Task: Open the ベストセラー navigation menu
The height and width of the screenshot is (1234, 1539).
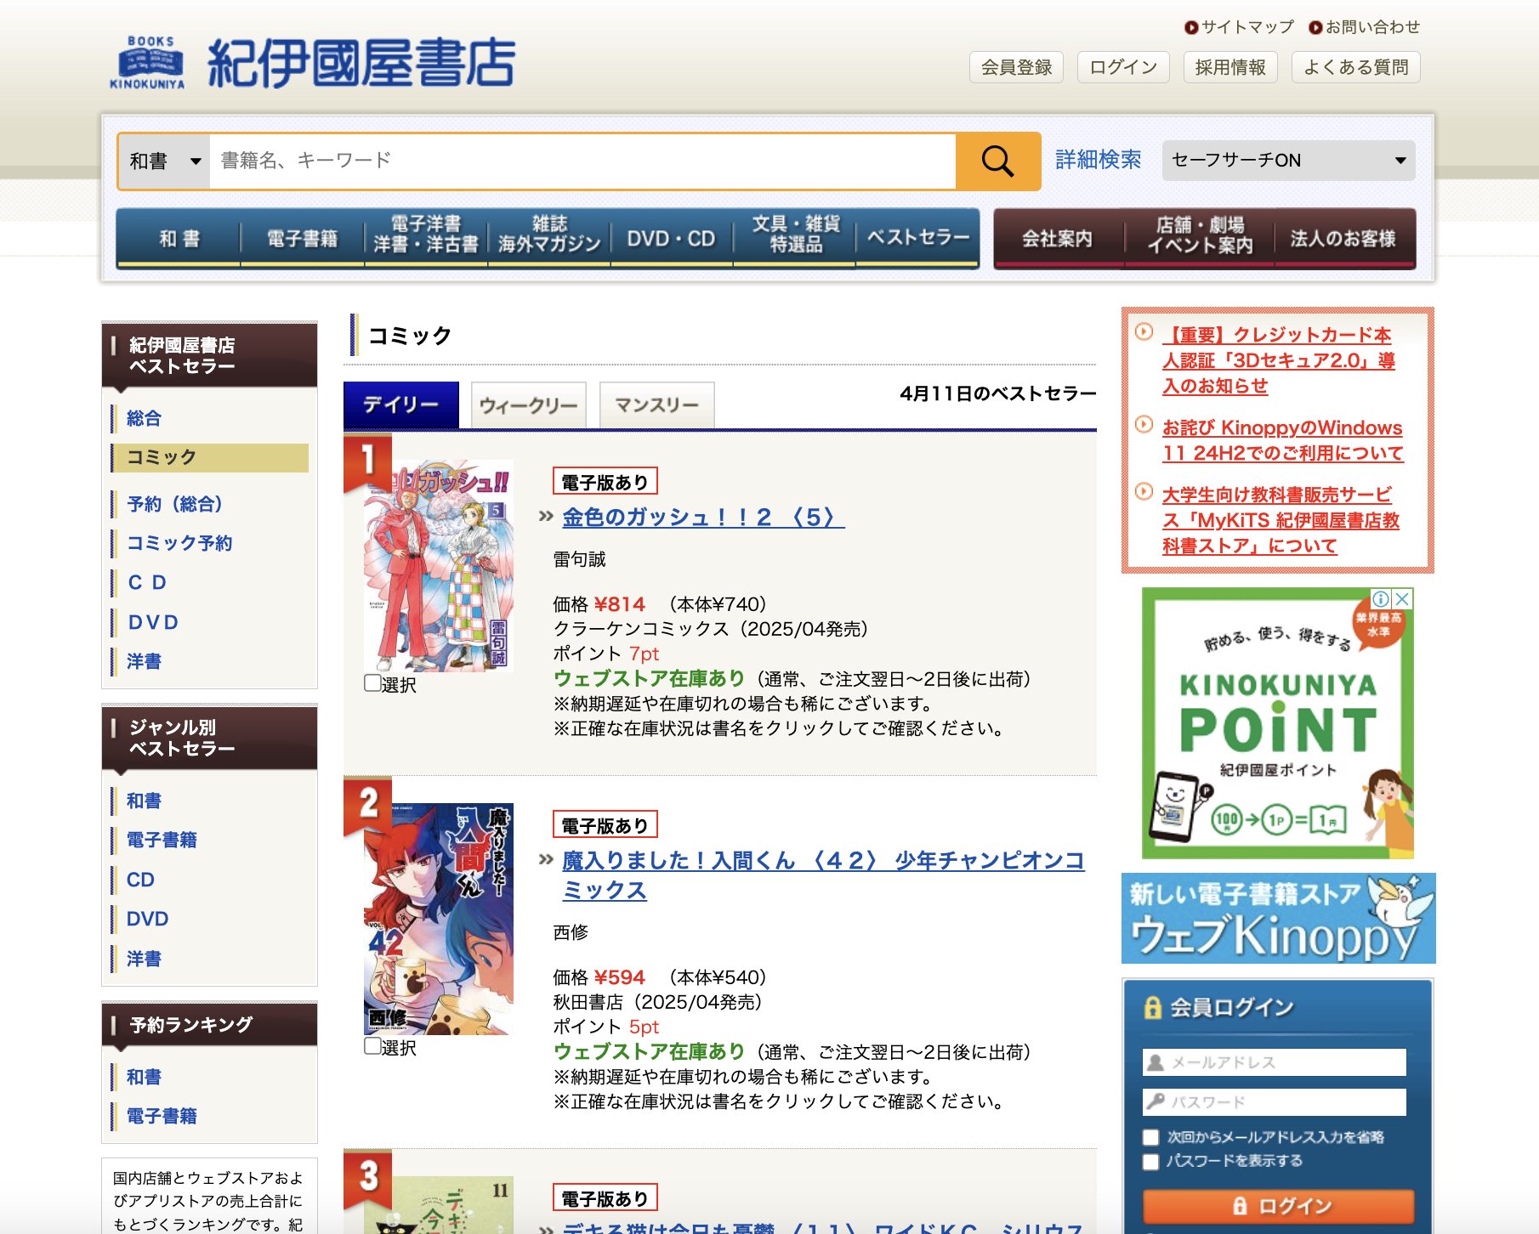Action: click(918, 239)
